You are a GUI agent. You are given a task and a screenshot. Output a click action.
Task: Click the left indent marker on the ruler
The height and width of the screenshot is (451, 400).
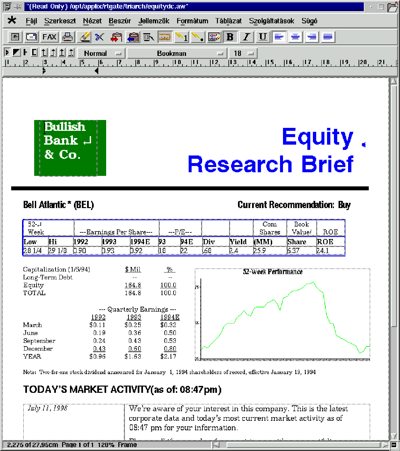[44, 71]
